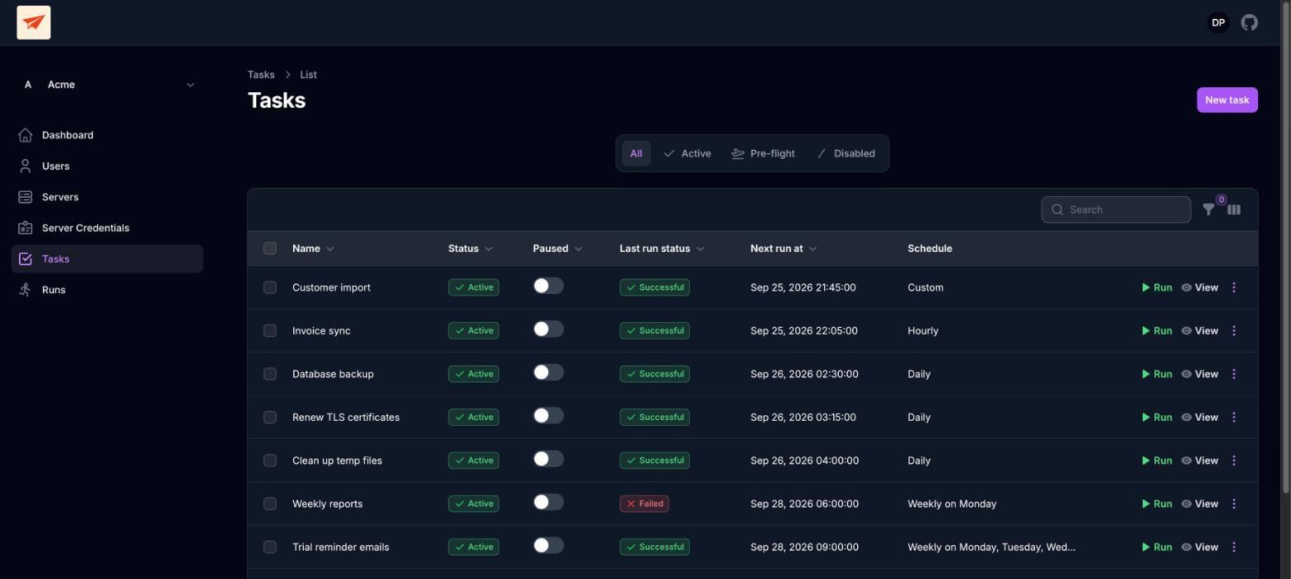
Task: Open the DP user avatar menu
Action: click(x=1218, y=23)
